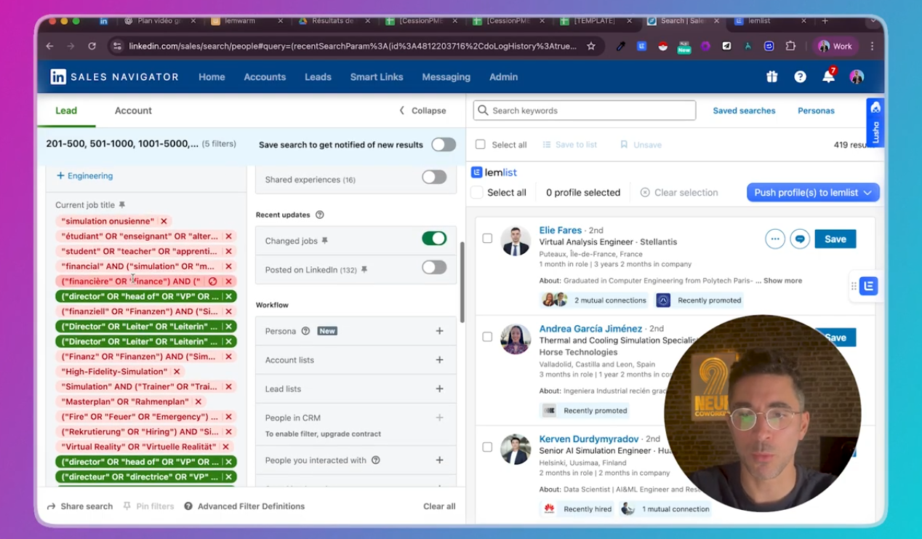Open the profile avatar in Sales Navigator header
The image size is (922, 539).
click(x=857, y=76)
